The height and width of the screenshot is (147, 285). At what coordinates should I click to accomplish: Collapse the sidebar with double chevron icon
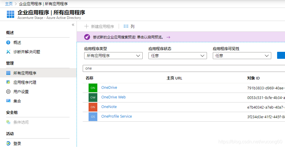(73, 25)
